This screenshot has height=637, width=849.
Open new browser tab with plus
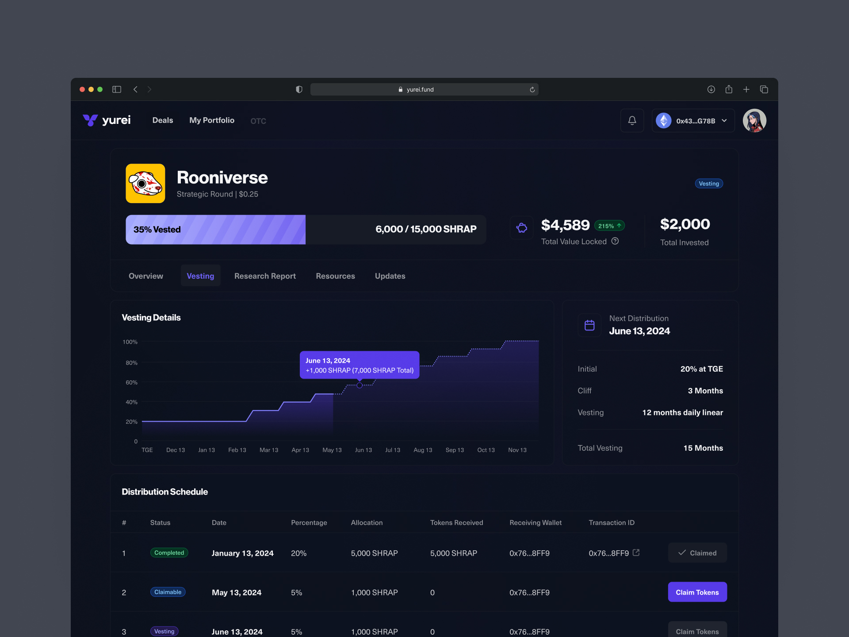coord(746,89)
